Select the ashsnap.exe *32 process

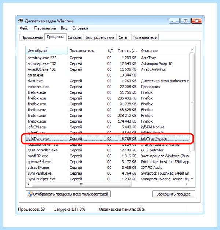(x=107, y=63)
